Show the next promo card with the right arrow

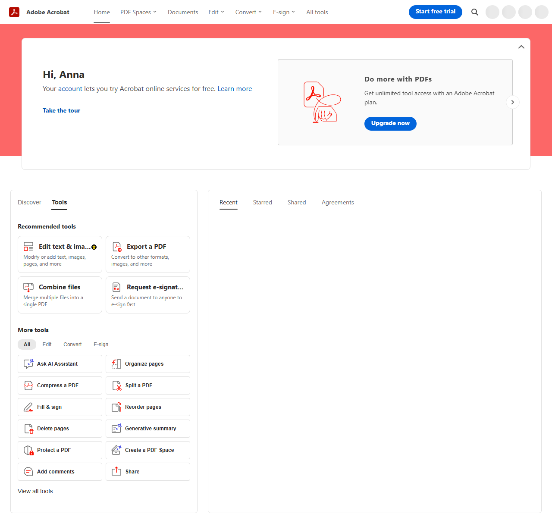(x=513, y=102)
